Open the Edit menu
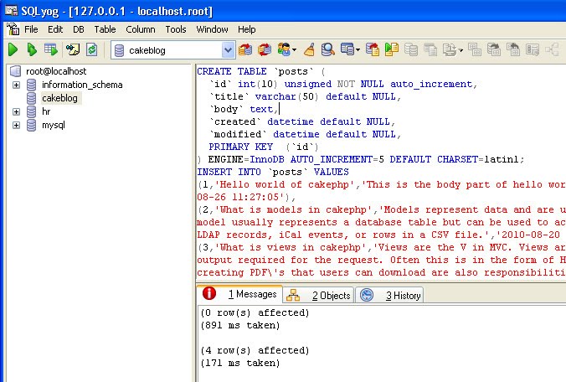Viewport: 566px width, 382px height. tap(55, 29)
